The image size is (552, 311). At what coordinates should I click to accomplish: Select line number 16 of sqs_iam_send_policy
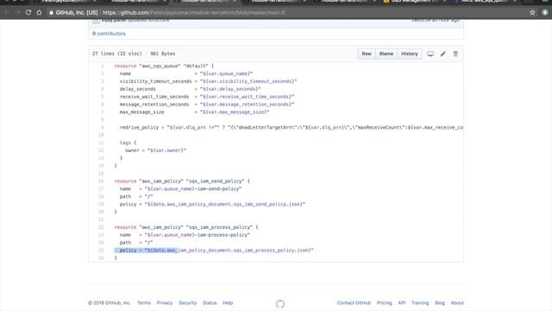click(101, 181)
